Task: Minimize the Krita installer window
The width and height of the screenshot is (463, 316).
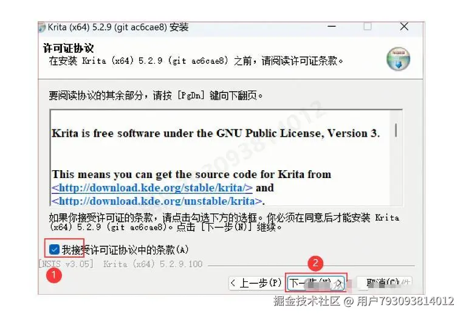Action: (332, 27)
